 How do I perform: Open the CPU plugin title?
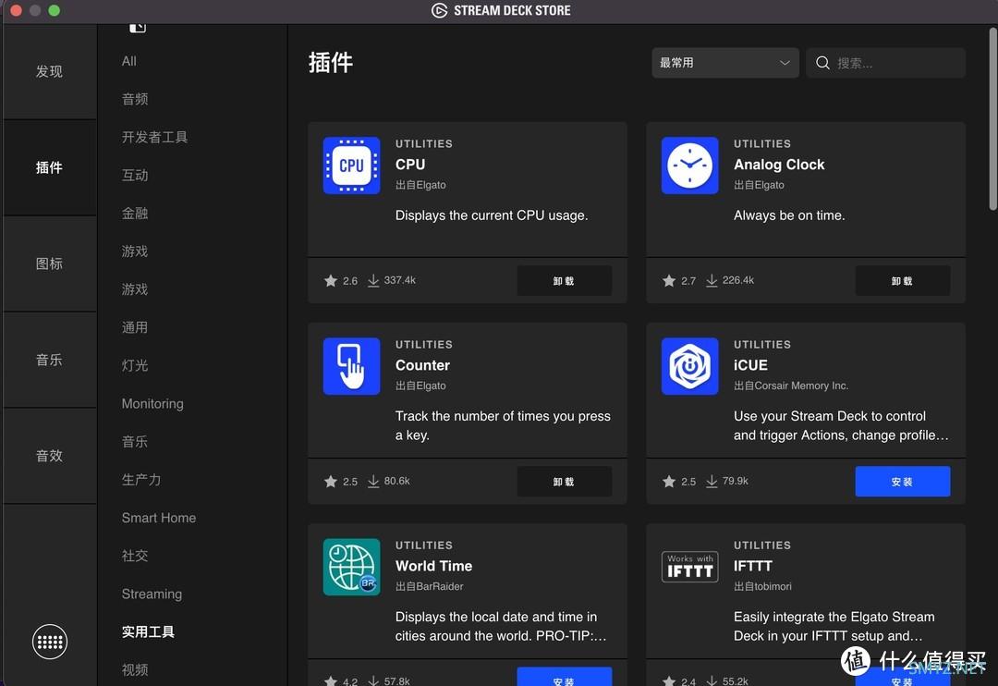(410, 165)
